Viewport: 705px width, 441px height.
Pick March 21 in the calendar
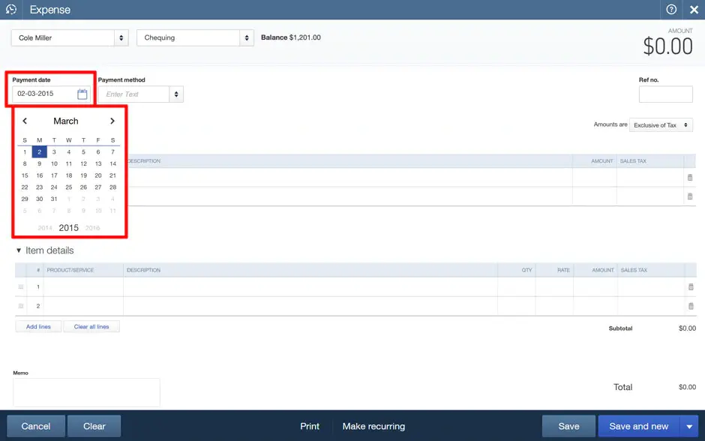coord(112,175)
